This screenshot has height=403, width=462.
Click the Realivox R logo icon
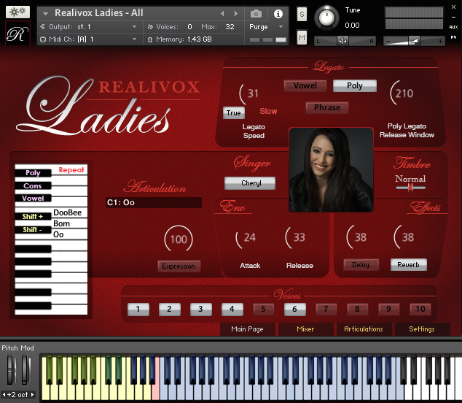(x=17, y=35)
